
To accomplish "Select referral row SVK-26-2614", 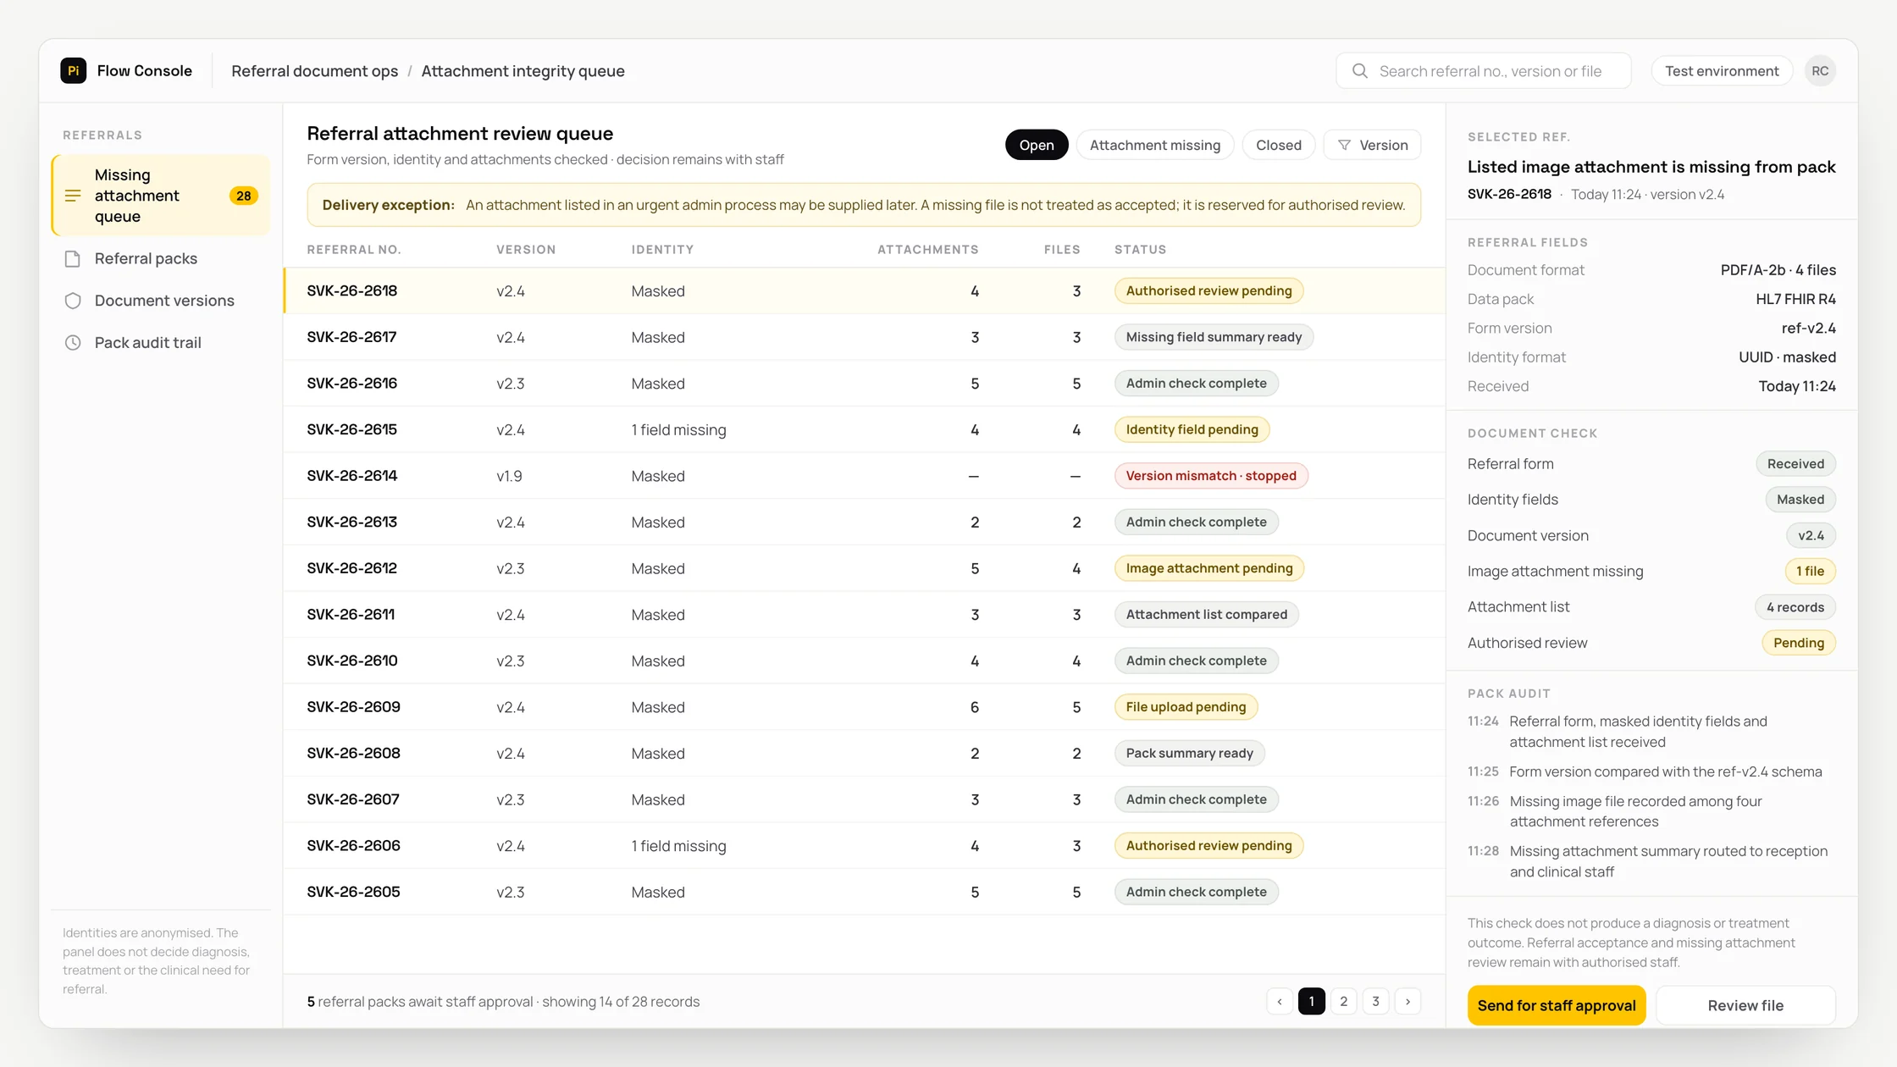I will pyautogui.click(x=864, y=476).
